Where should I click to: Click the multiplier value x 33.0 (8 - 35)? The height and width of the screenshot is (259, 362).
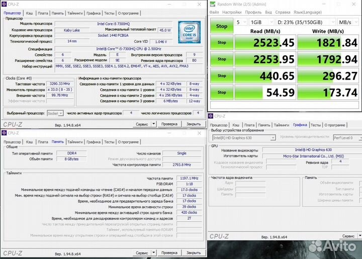point(60,90)
